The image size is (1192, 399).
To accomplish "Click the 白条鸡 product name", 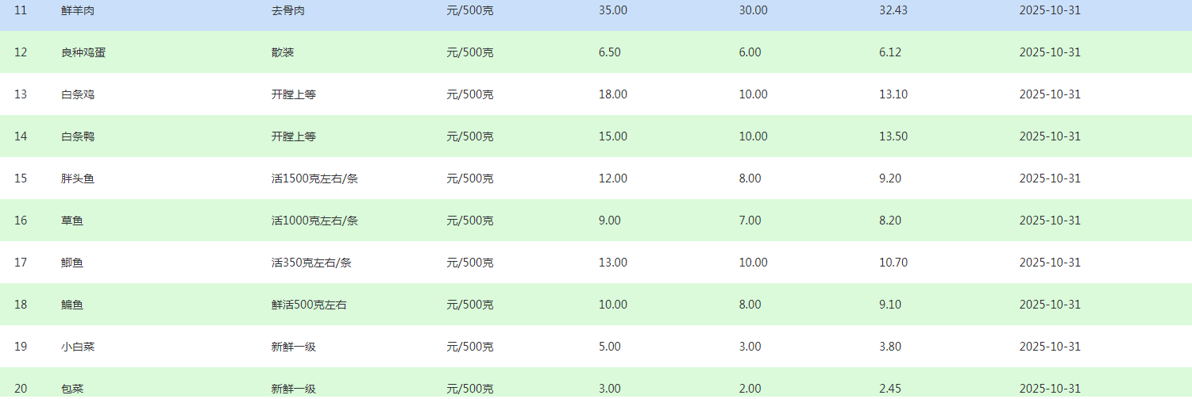I will click(78, 94).
